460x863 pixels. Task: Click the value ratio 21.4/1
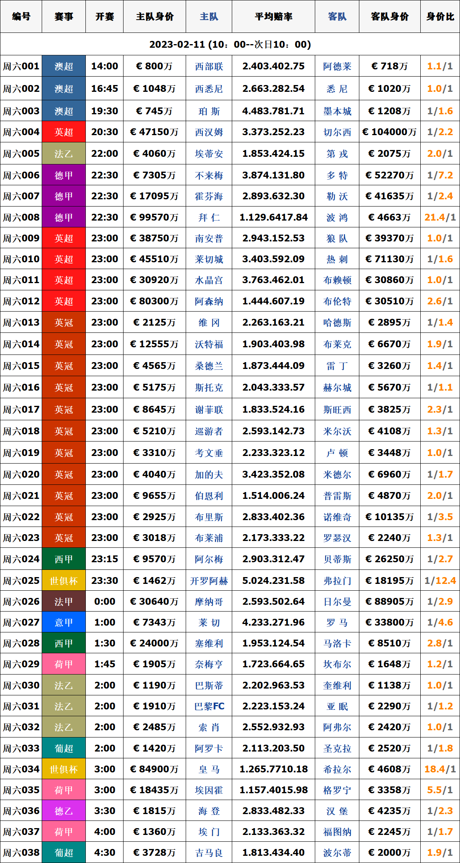coord(440,217)
